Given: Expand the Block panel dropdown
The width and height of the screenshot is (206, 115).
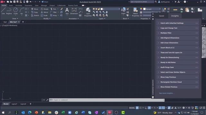Looking at the screenshot, I should 126,19.
